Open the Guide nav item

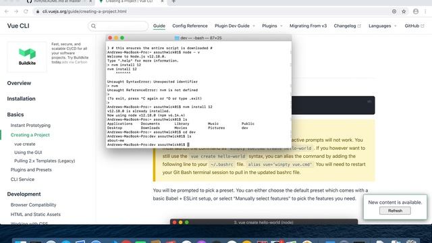pyautogui.click(x=159, y=26)
